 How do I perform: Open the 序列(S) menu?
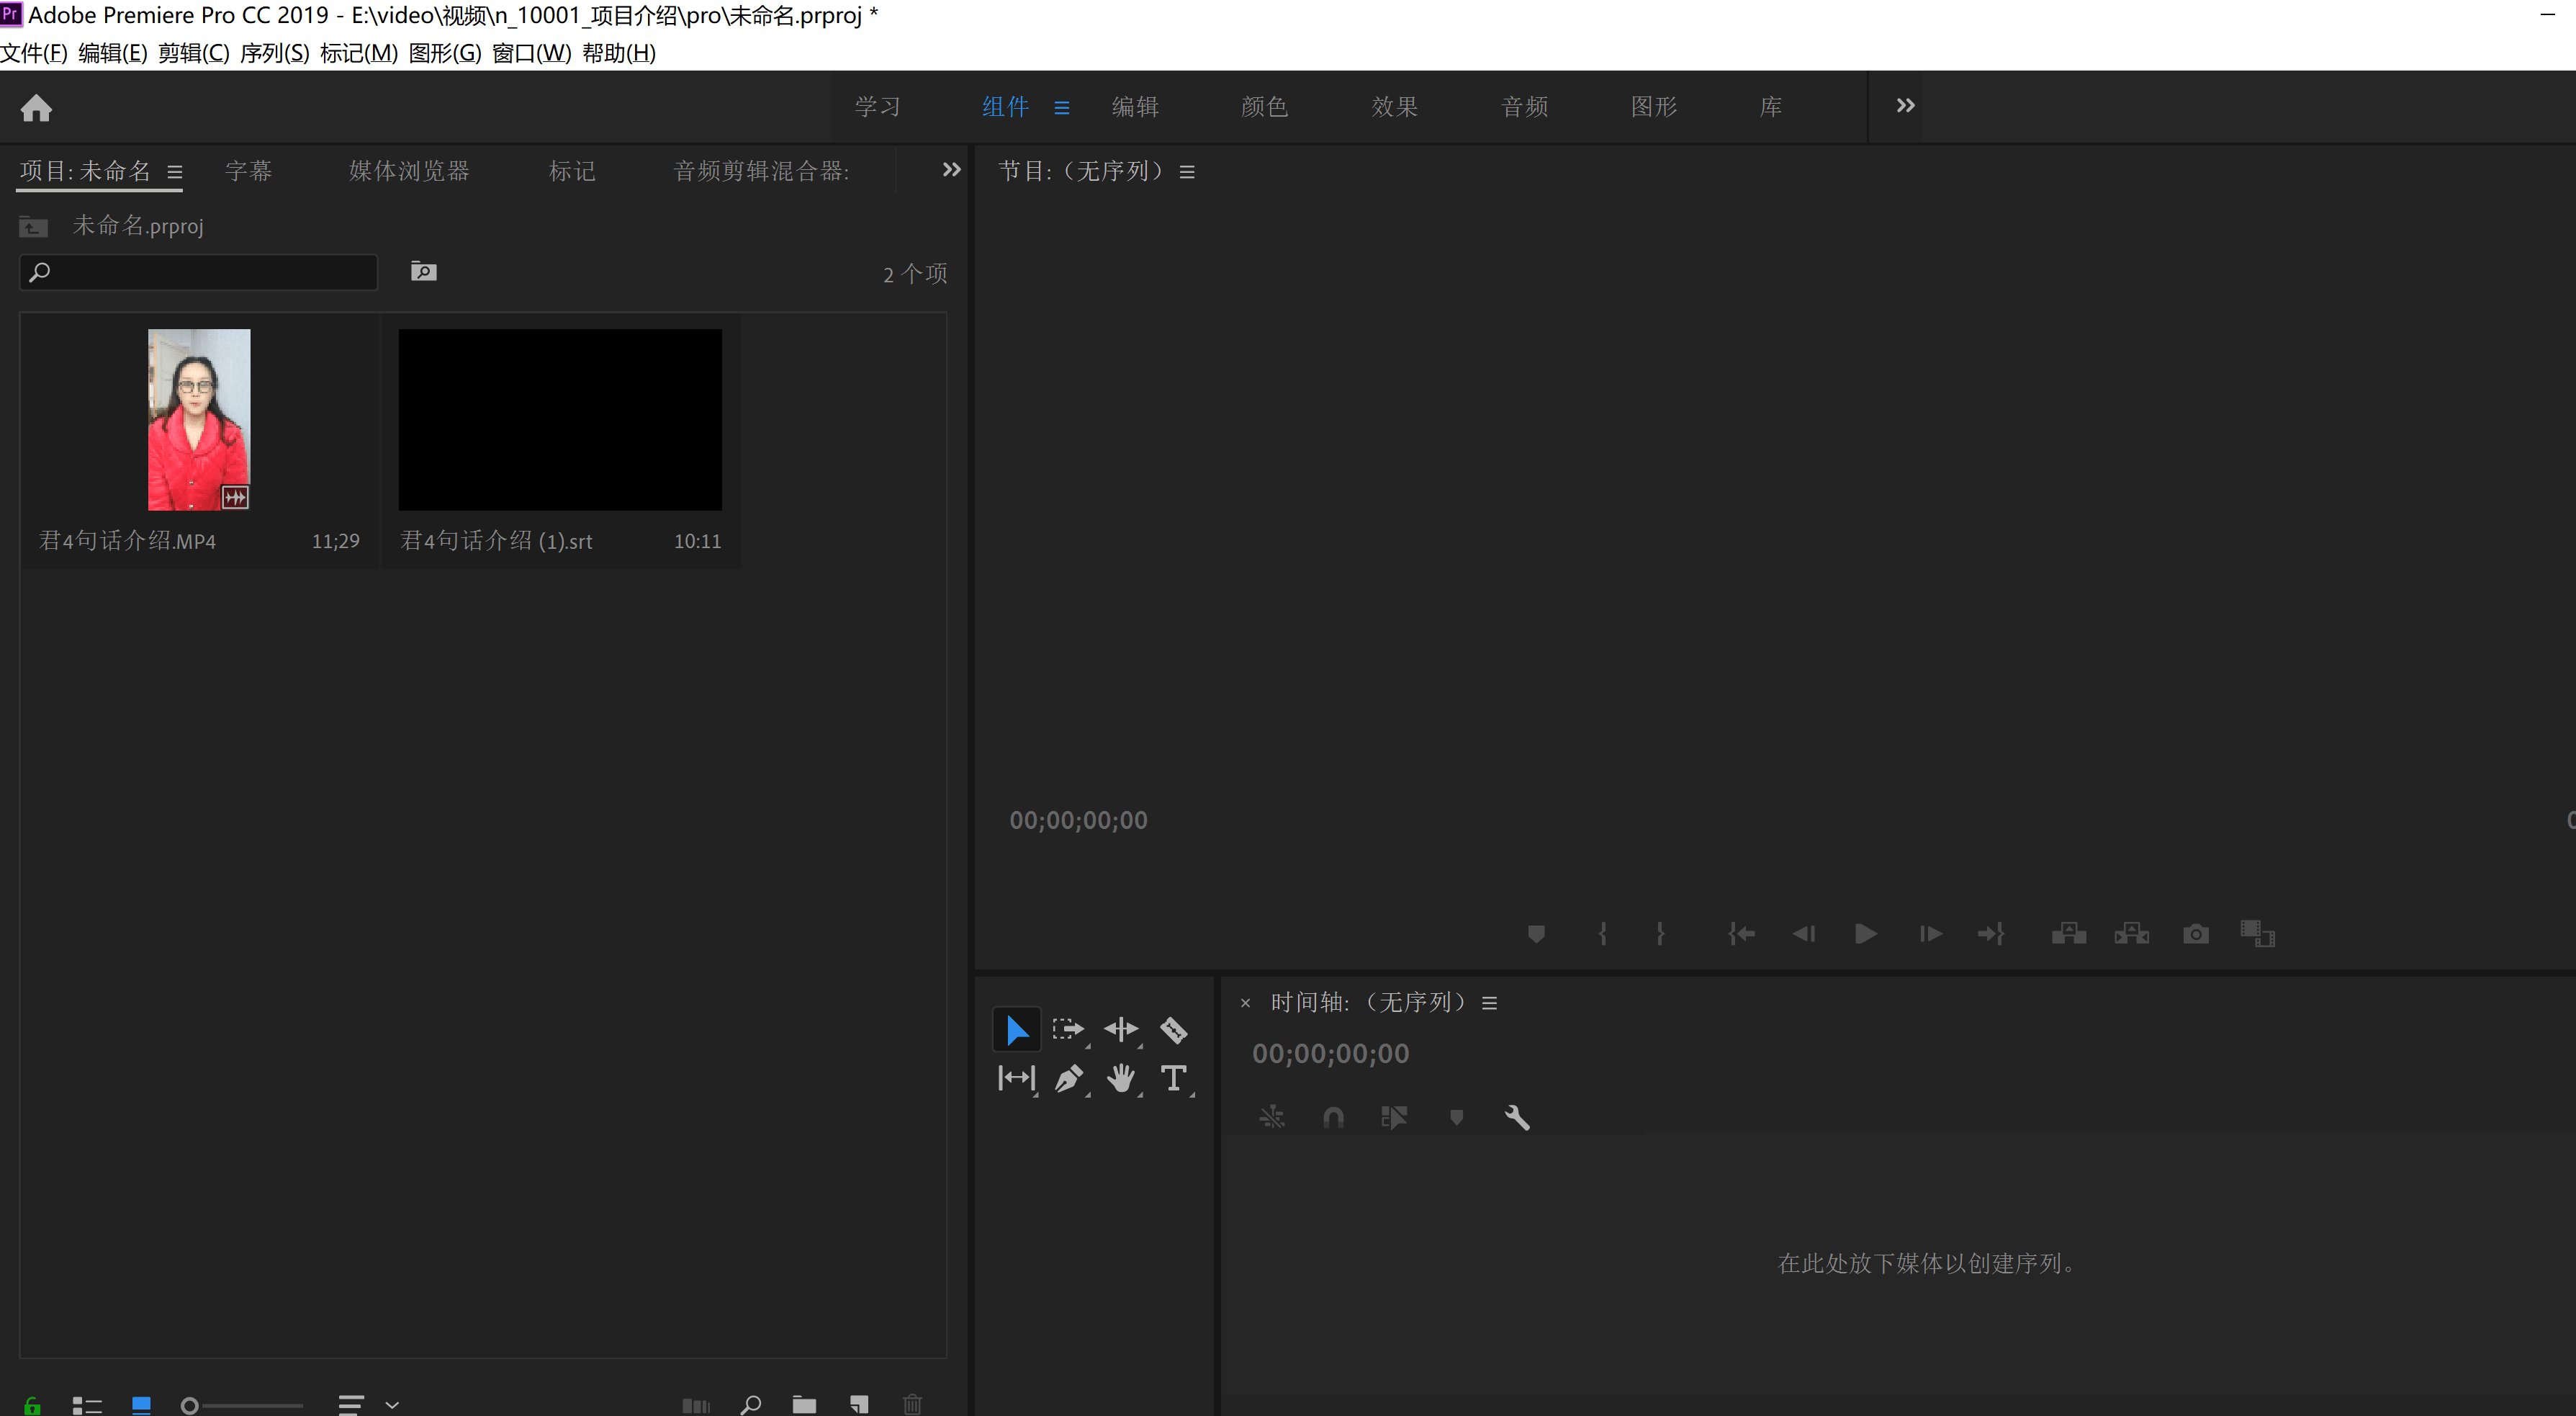coord(274,53)
